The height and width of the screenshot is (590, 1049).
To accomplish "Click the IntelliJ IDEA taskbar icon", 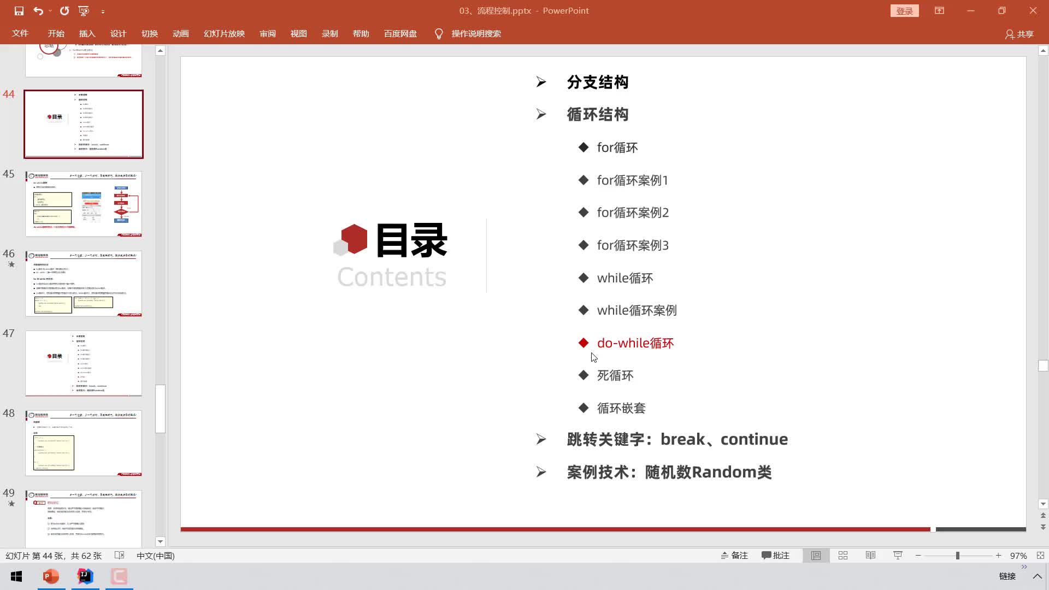I will coord(85,576).
